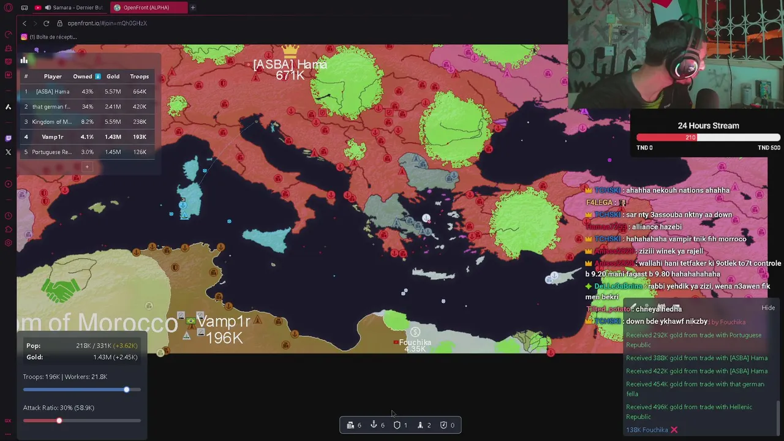The width and height of the screenshot is (784, 441).
Task: Click 454K gold that german fella message
Action: click(695, 389)
